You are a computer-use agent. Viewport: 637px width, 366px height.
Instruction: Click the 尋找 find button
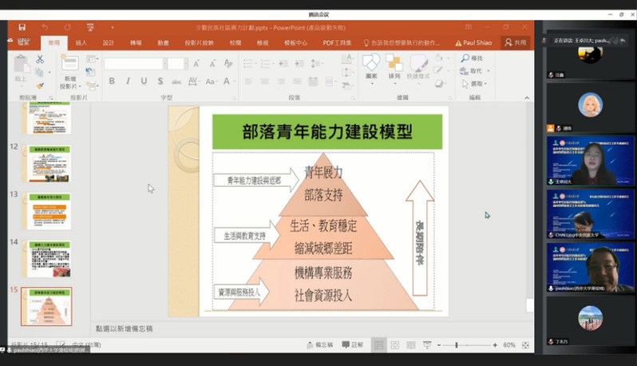(473, 58)
